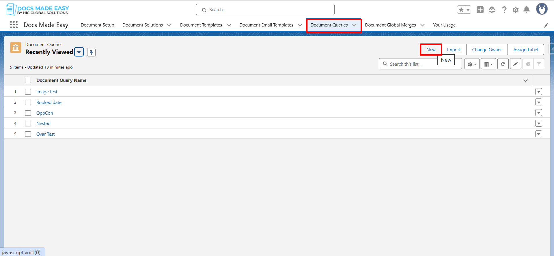Expand the Document Templates tab chevron
The height and width of the screenshot is (256, 554).
point(229,25)
